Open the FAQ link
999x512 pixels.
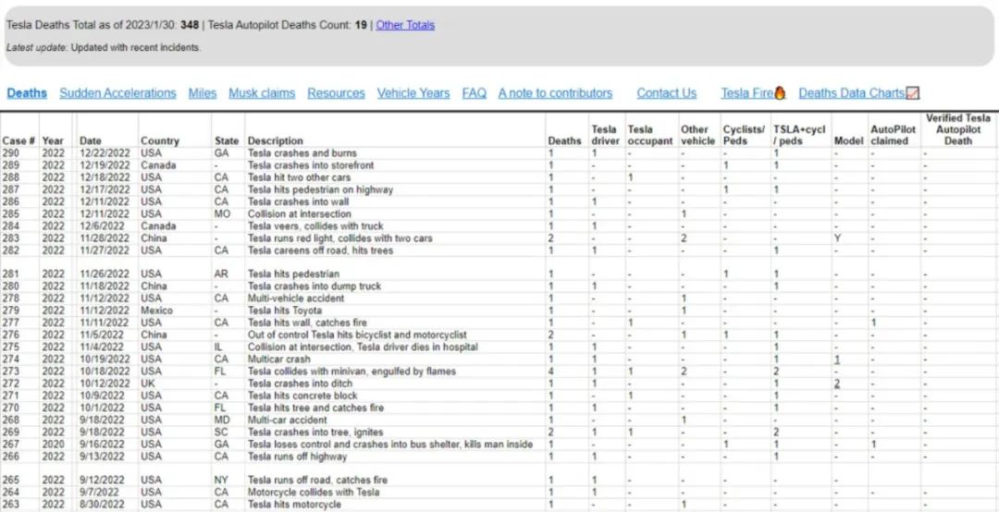474,93
